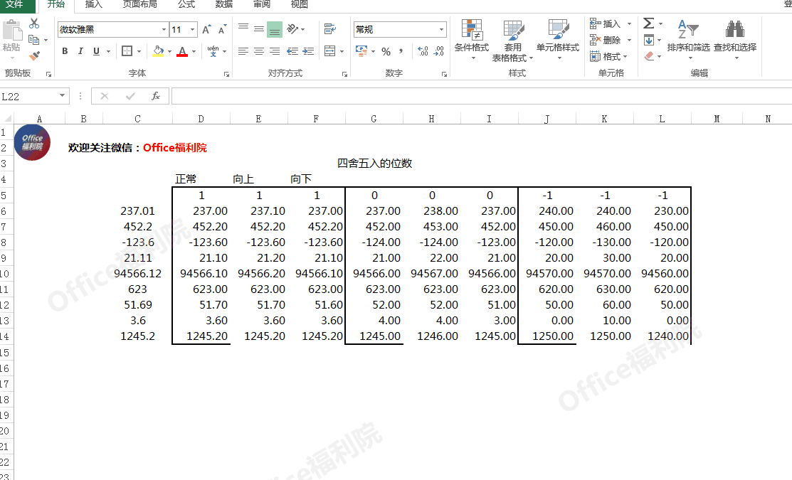Screen dimensions: 792x480
Task: Open the Name Box dropdown arrow
Action: coord(63,96)
